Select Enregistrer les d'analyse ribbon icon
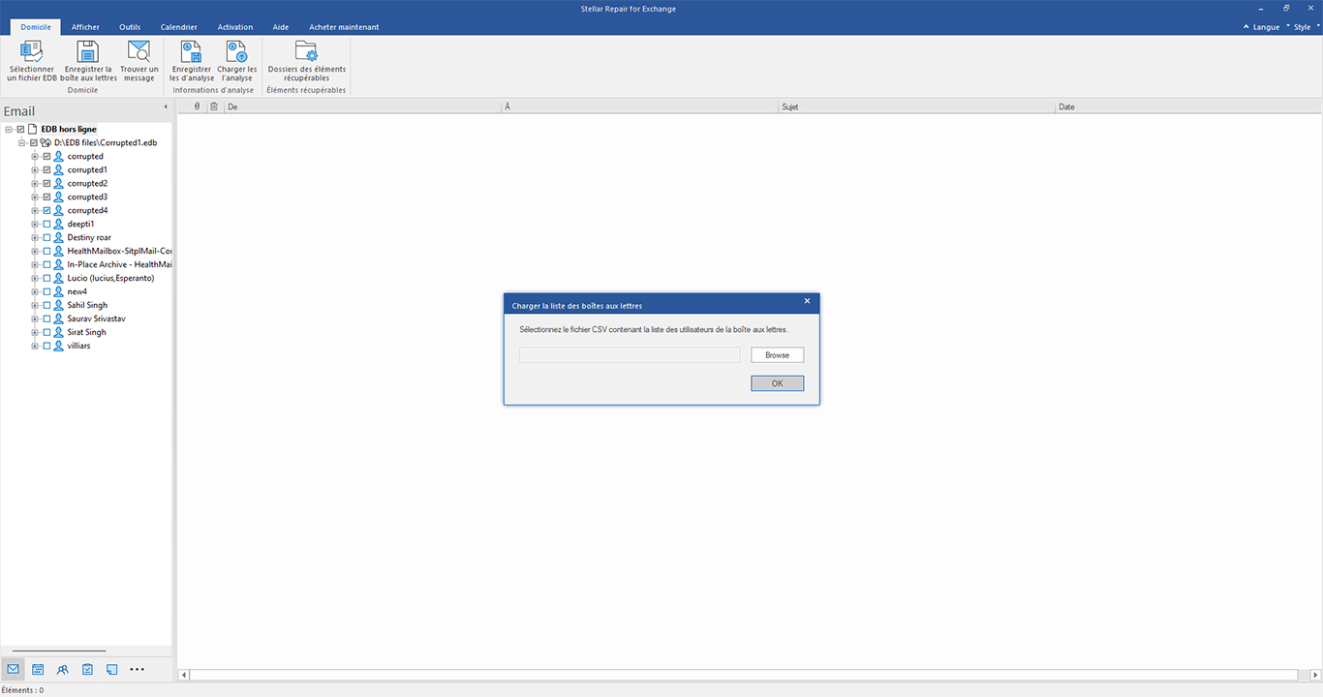1323x697 pixels. 192,61
